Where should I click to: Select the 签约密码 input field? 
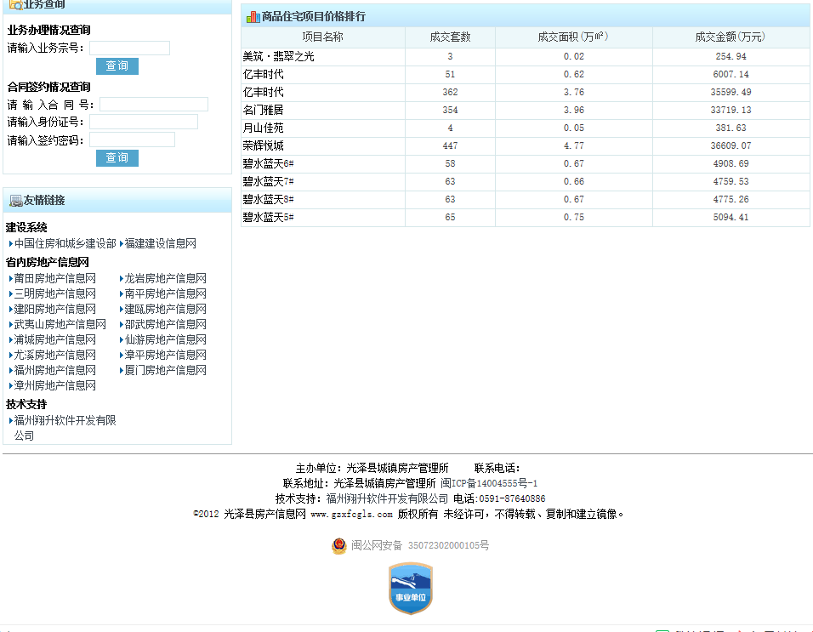[132, 140]
